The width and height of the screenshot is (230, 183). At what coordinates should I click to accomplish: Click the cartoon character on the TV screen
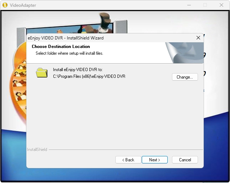[105, 22]
